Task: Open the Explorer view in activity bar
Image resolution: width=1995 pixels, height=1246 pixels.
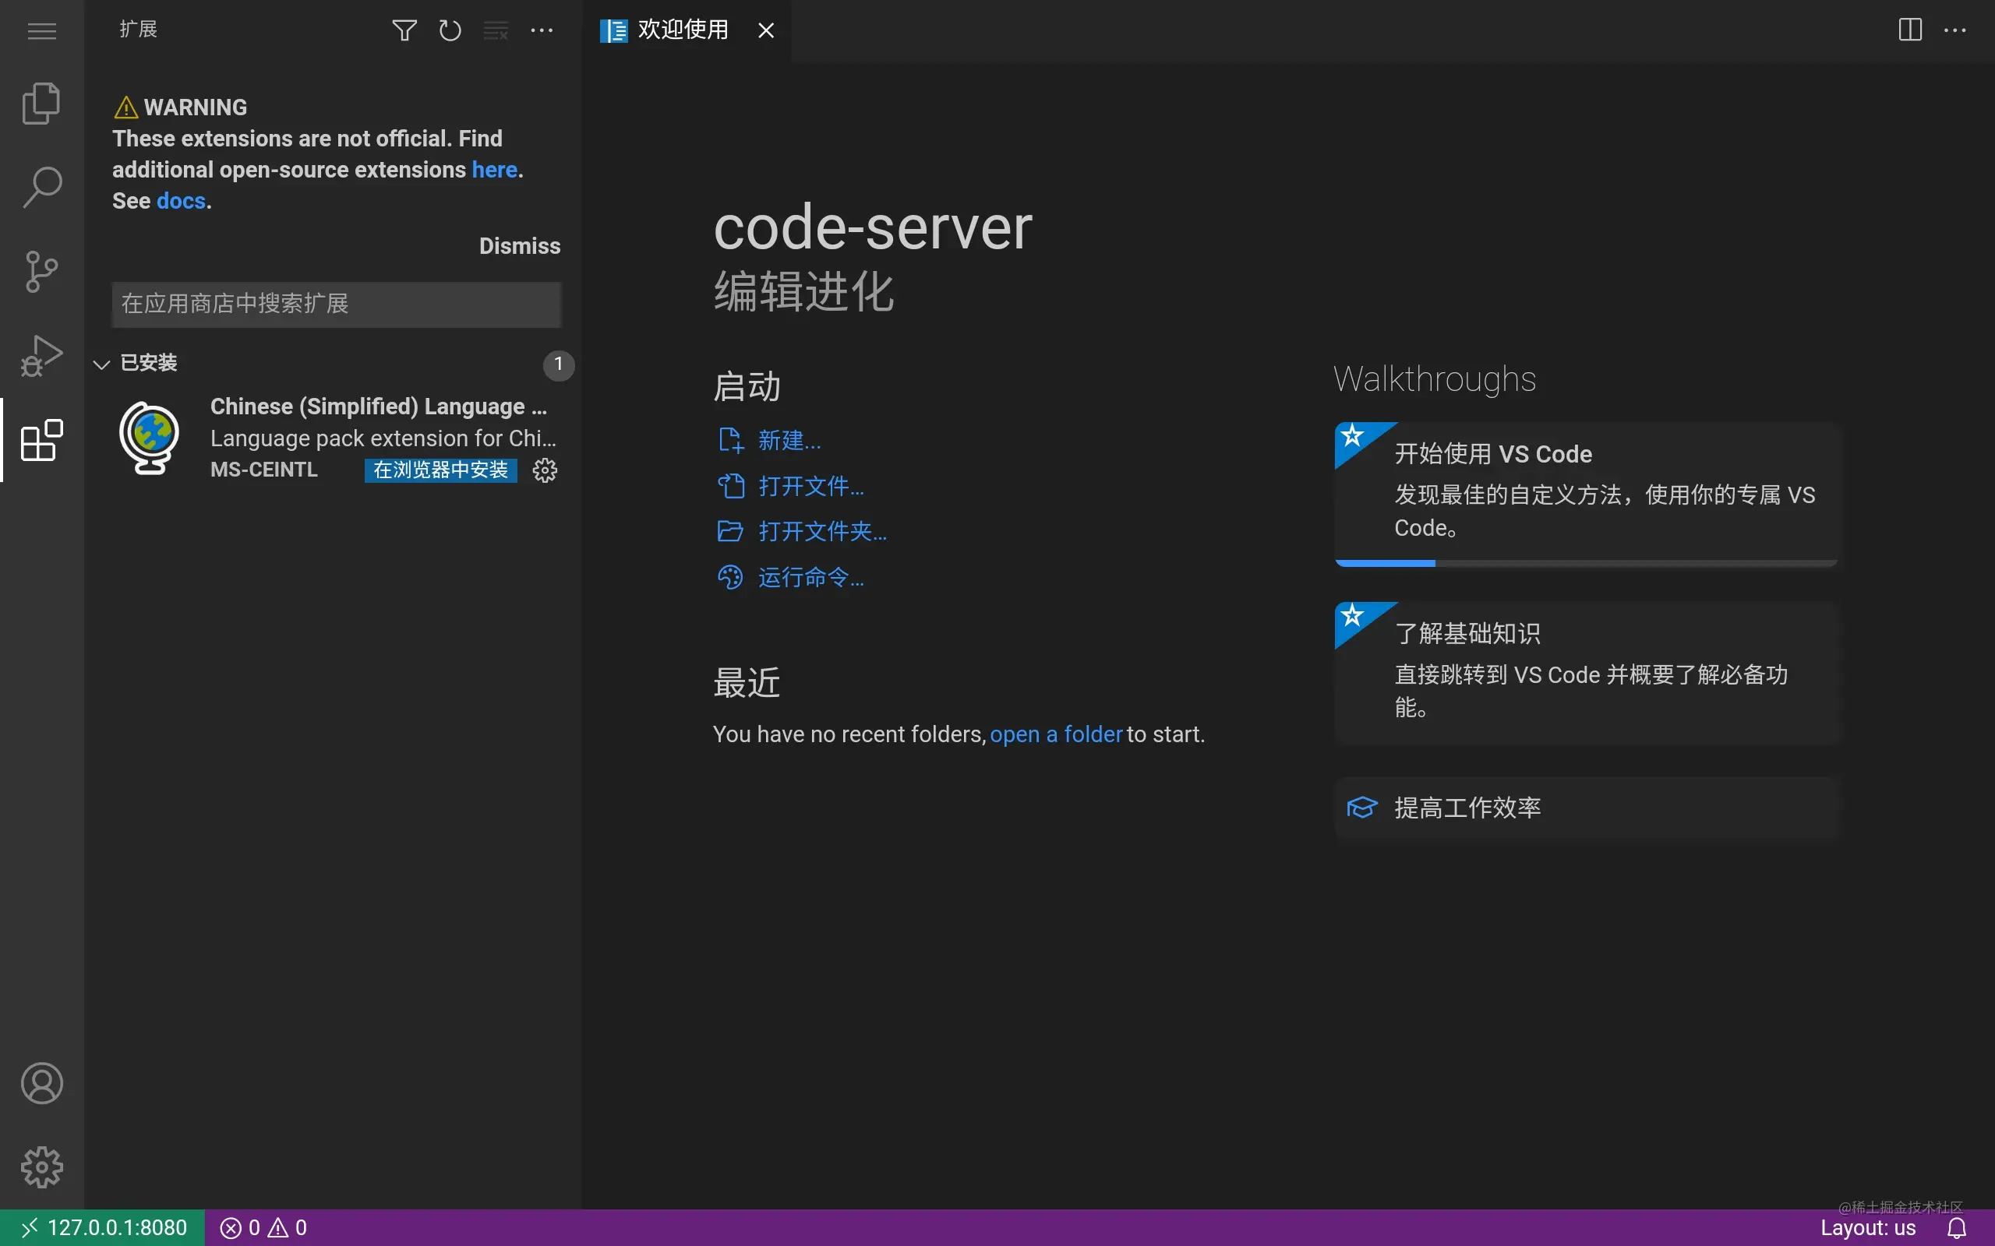Action: tap(41, 104)
